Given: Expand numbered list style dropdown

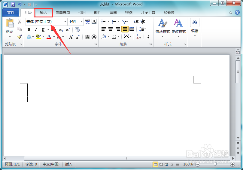Looking at the screenshot, I should (x=119, y=22).
